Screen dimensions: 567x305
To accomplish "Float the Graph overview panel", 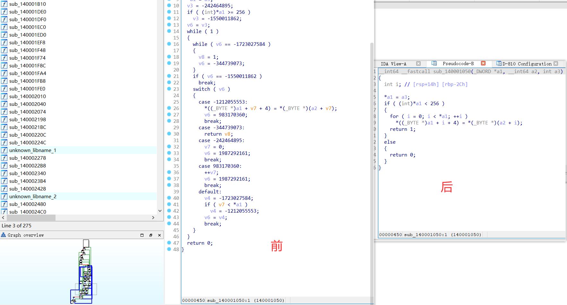I will (x=151, y=235).
